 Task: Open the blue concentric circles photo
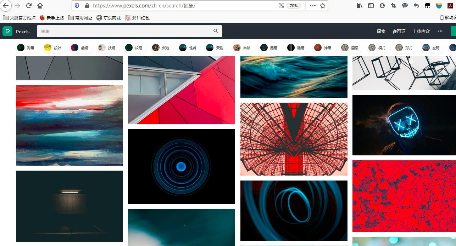182,166
